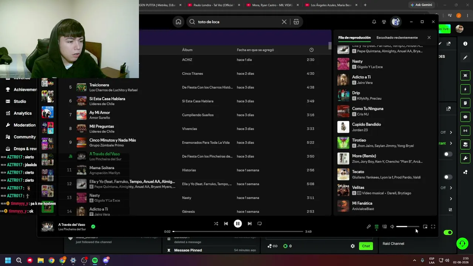473x266 pixels.
Task: Mute Spotify with the speaker icon
Action: (x=392, y=226)
